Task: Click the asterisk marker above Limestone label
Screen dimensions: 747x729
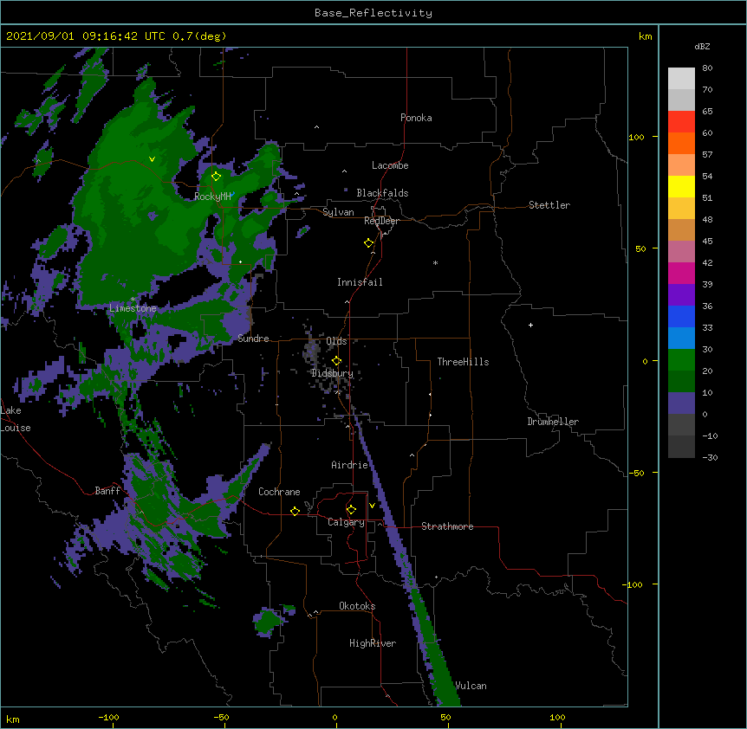Action: point(133,300)
